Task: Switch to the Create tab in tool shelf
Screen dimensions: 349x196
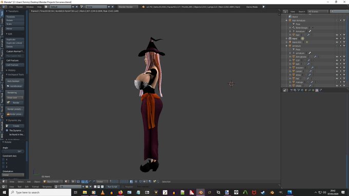Action: coord(2,21)
